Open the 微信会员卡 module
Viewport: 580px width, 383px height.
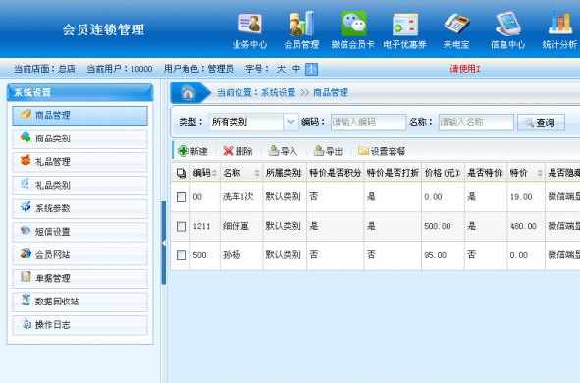[x=353, y=31]
